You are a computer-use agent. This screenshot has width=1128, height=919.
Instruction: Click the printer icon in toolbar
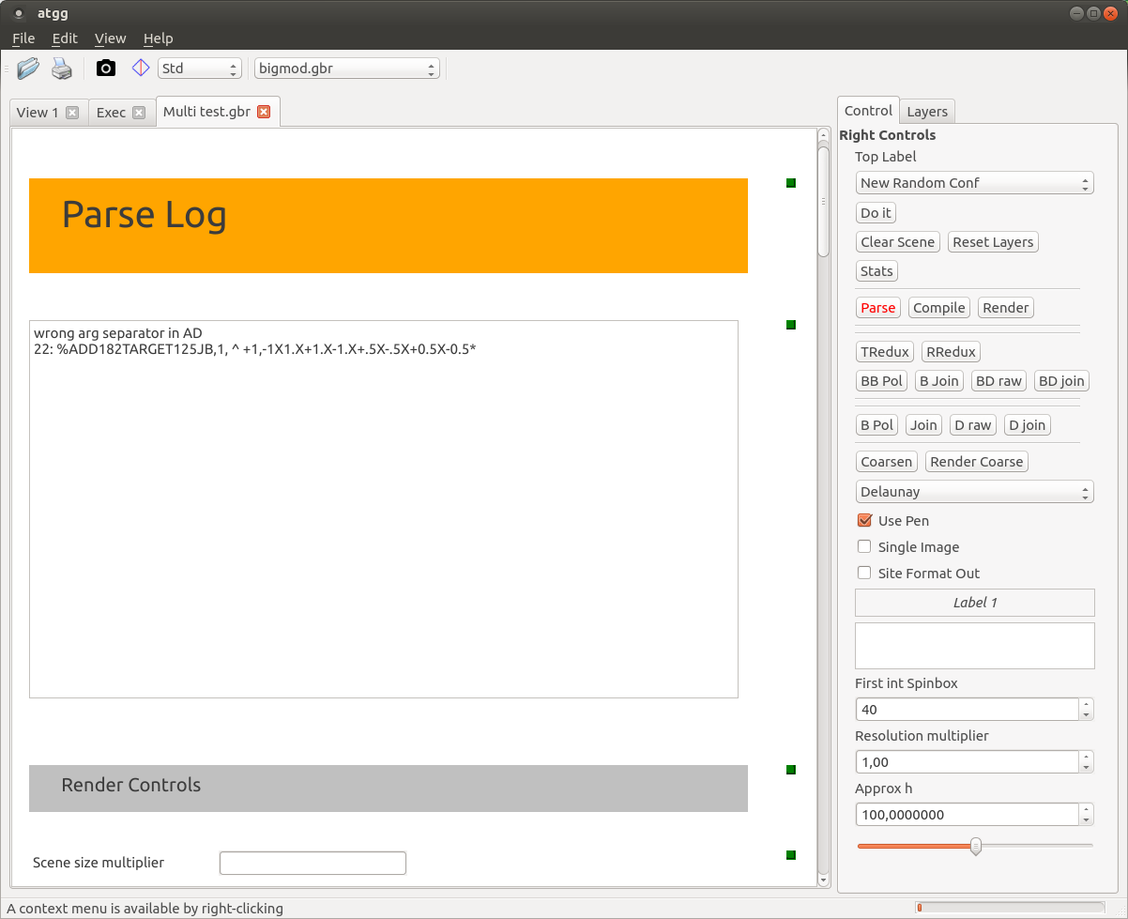tap(62, 69)
